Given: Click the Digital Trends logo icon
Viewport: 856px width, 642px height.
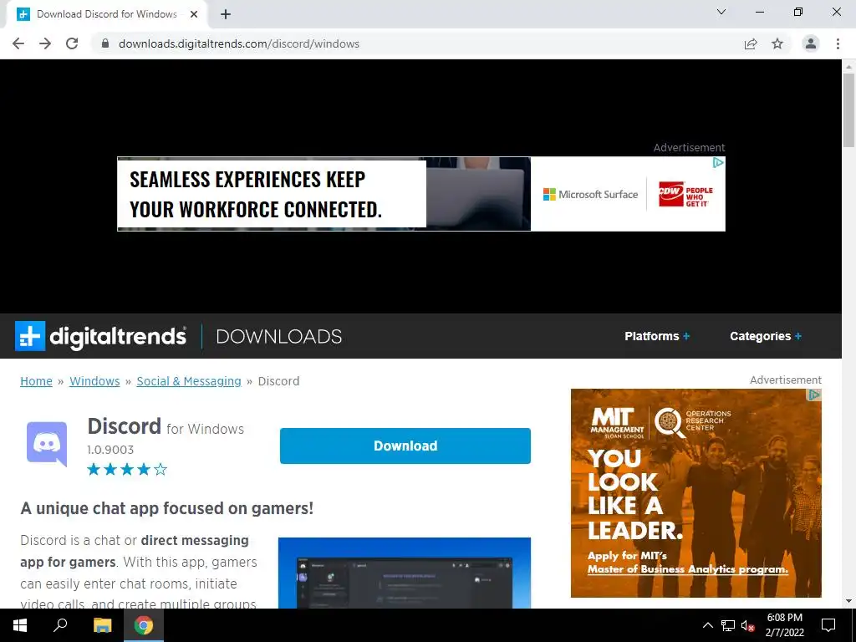Looking at the screenshot, I should (29, 336).
